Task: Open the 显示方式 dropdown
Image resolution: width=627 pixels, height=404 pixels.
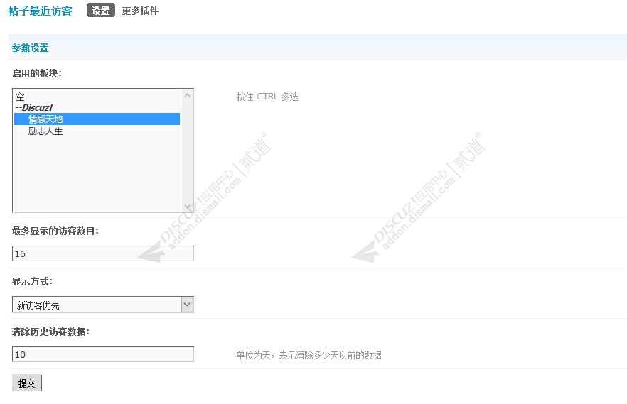Action: coord(103,305)
